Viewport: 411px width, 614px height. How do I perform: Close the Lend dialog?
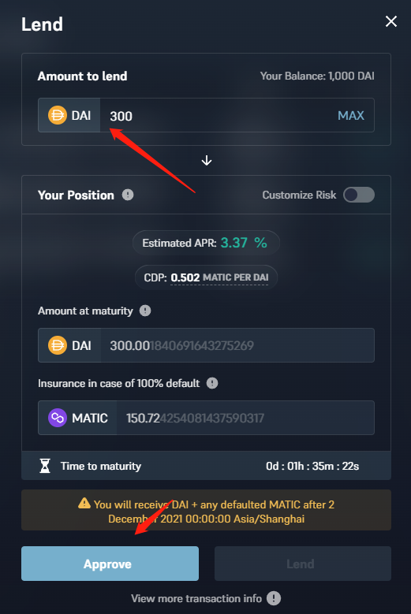391,21
